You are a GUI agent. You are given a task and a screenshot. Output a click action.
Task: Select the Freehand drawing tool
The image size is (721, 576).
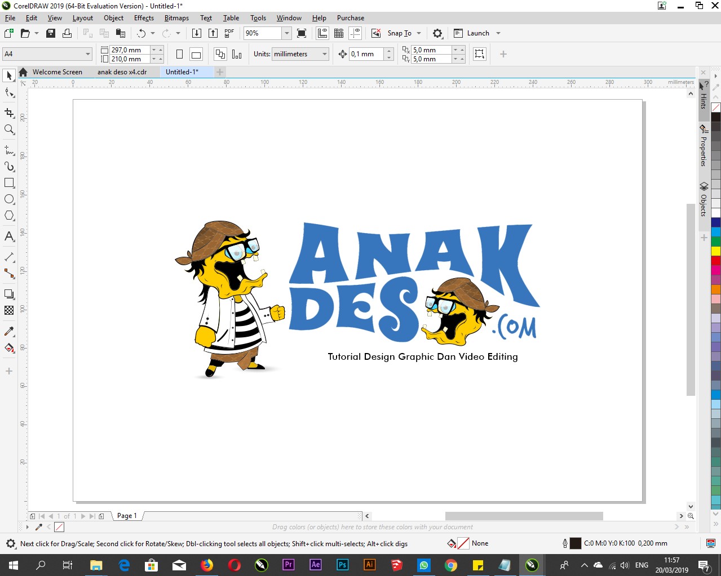click(9, 150)
